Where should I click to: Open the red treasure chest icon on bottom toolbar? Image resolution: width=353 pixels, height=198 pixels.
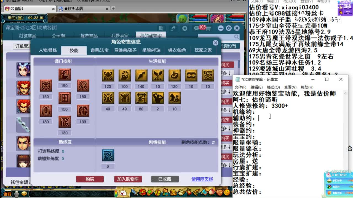click(x=142, y=192)
